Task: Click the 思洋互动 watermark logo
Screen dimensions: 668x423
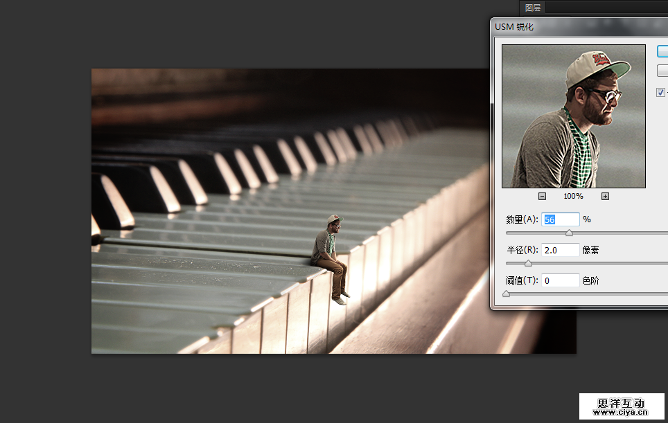Action: click(621, 402)
